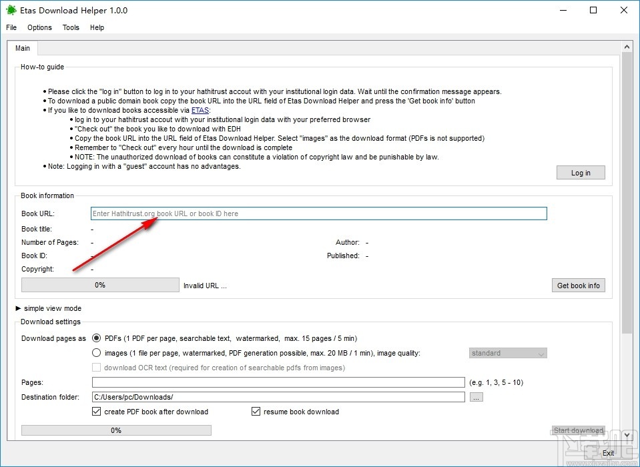This screenshot has height=467, width=640.
Task: Open the Options menu
Action: tap(39, 27)
